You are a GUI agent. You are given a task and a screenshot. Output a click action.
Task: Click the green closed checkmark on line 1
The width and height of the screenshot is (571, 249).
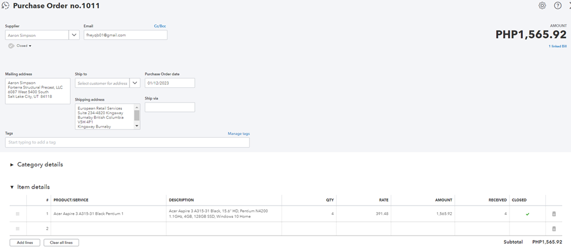point(527,214)
